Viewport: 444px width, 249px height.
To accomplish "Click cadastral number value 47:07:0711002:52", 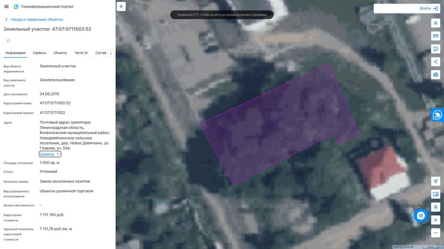I will 55,103.
